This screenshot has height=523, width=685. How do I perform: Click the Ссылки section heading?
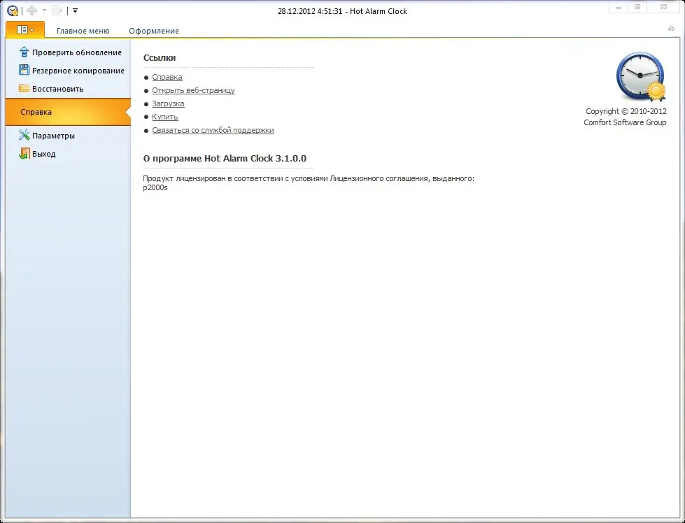click(160, 57)
